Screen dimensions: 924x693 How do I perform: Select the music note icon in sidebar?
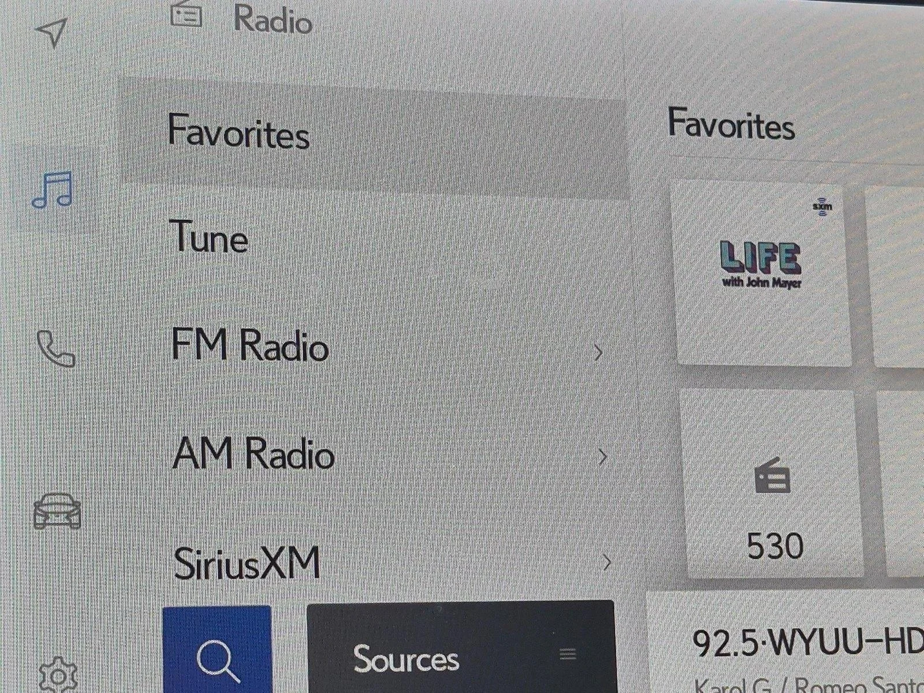click(52, 189)
